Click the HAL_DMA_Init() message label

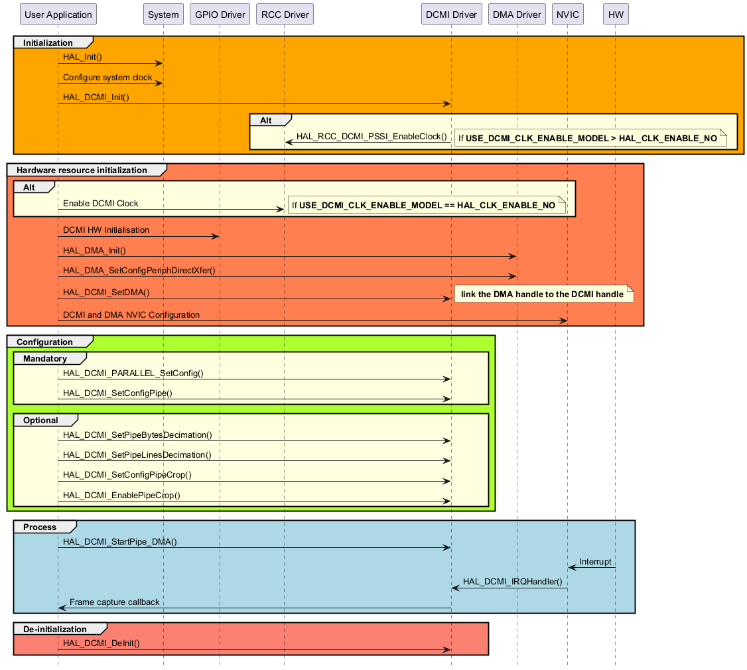[x=94, y=251]
